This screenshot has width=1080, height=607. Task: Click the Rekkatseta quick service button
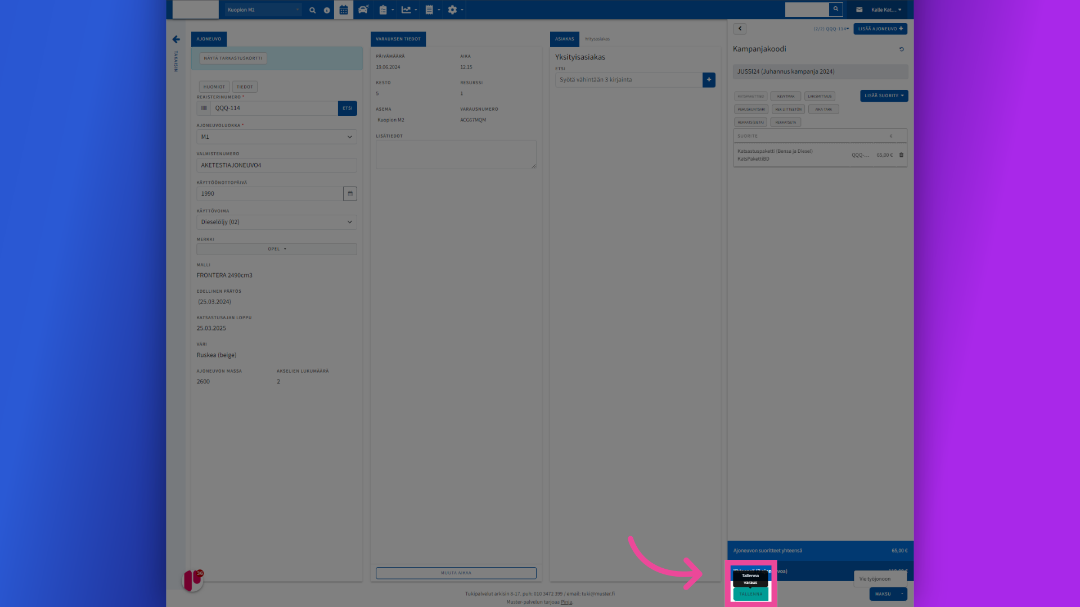[x=786, y=123]
